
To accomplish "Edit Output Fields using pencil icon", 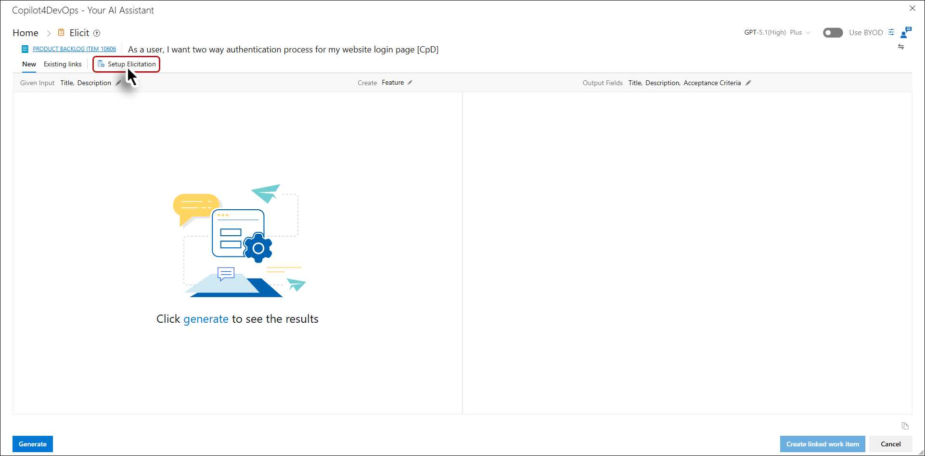I will point(748,83).
